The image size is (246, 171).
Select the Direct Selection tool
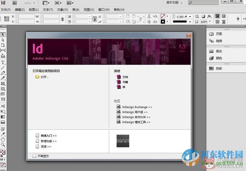[3, 39]
